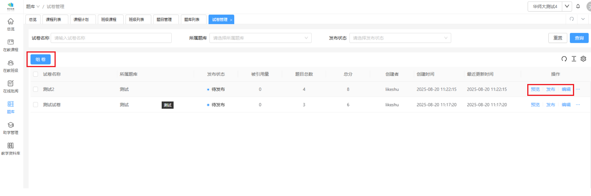Select the 测试试卷 row checkbox

tap(36, 105)
